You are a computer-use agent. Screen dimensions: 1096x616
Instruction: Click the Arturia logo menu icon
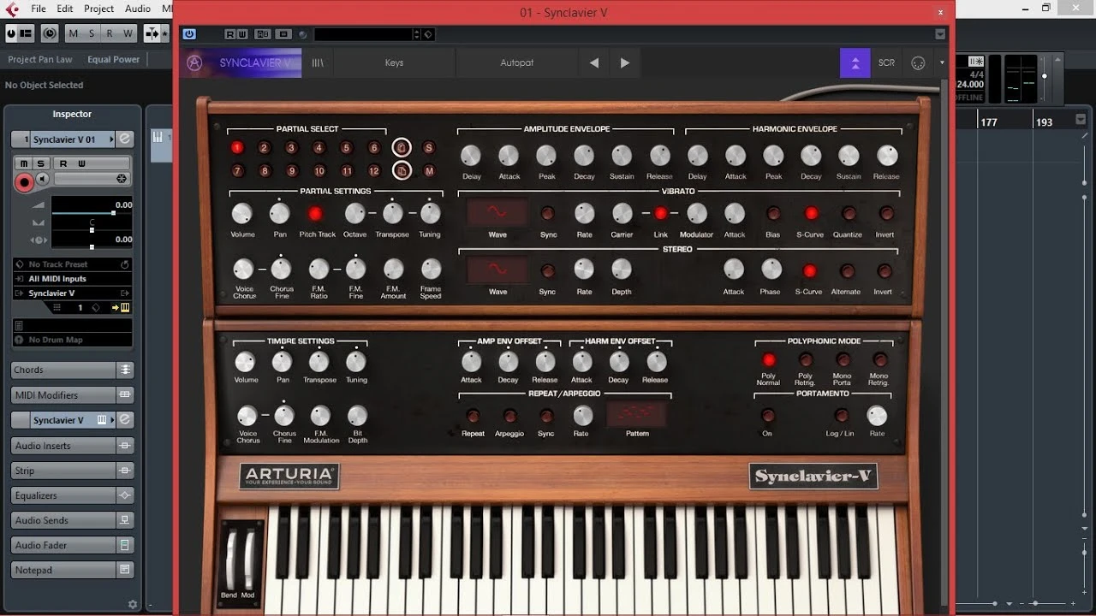[x=194, y=62]
